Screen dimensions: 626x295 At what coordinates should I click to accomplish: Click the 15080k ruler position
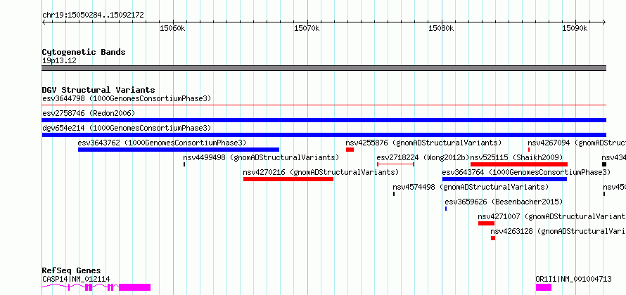point(441,28)
